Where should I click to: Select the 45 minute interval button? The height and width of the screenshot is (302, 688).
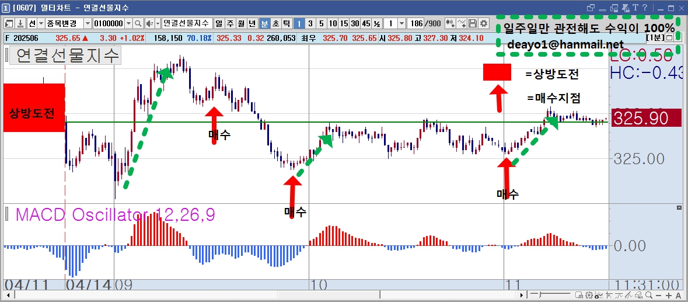(x=366, y=23)
